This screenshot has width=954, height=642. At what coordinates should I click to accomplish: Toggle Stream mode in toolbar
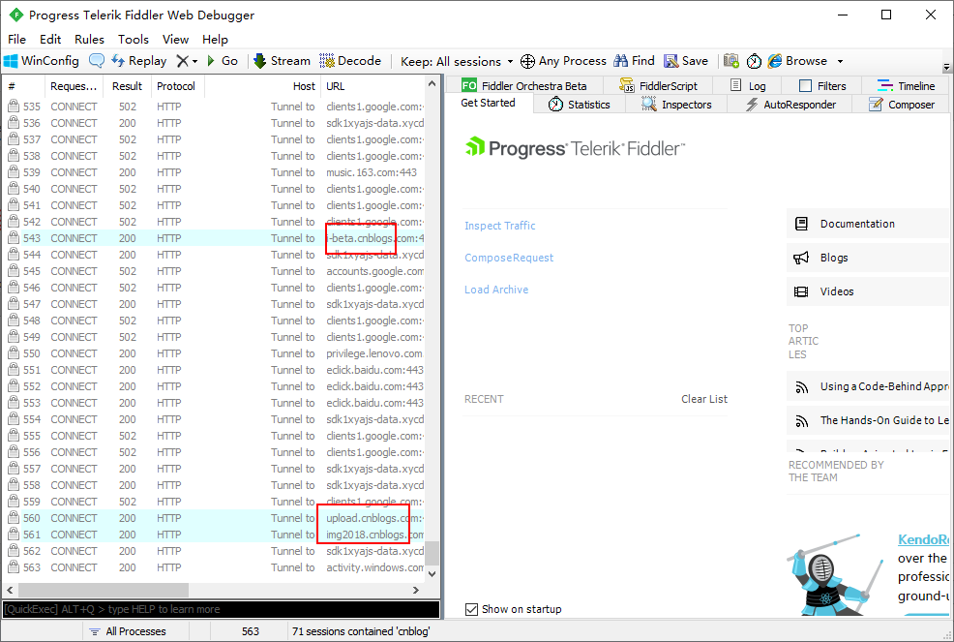[x=282, y=61]
